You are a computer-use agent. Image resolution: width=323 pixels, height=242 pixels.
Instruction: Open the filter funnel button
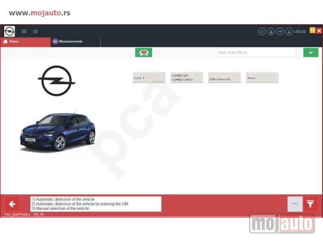(310, 204)
